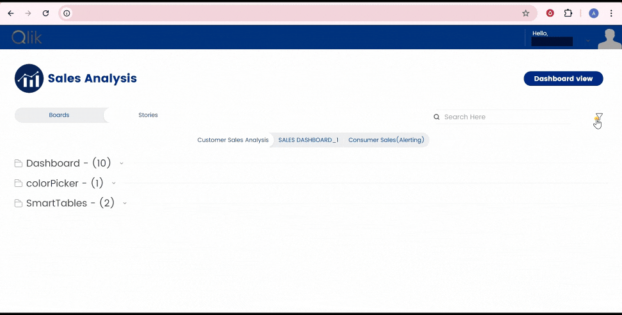
Task: Expand the Dashboard - (10) folder chevron
Action: [122, 164]
